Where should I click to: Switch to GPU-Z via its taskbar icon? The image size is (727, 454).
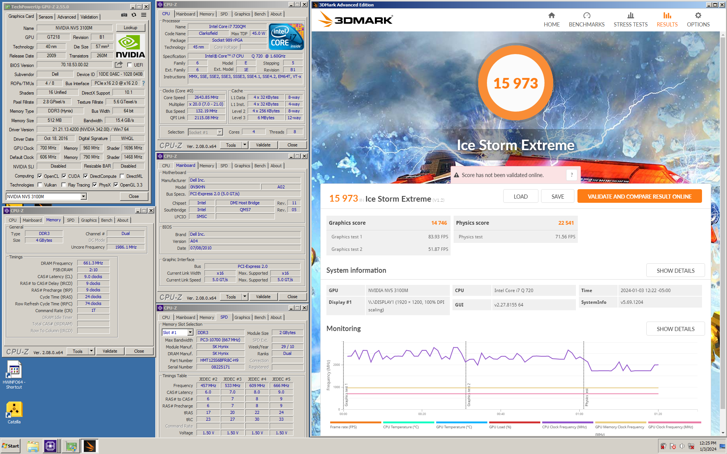tap(71, 446)
